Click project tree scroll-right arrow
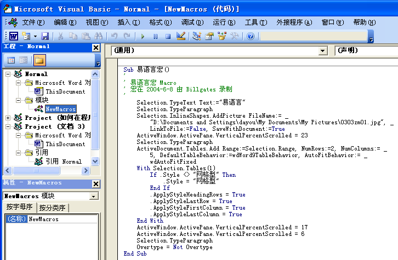 [86, 171]
